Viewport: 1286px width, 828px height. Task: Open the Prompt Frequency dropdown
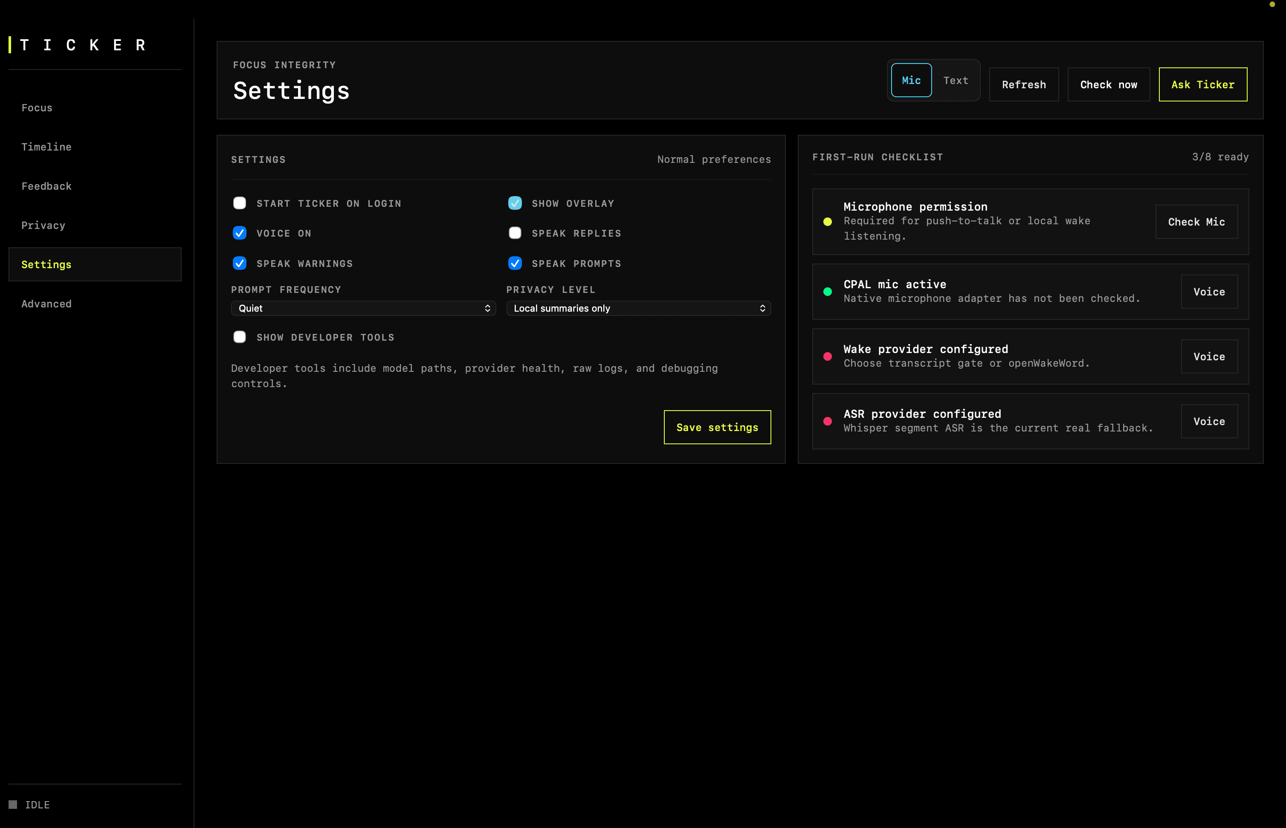tap(363, 308)
